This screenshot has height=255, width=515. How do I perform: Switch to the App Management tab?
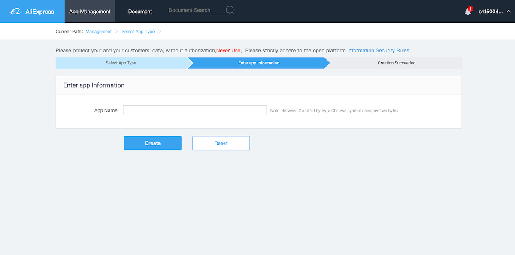click(90, 12)
